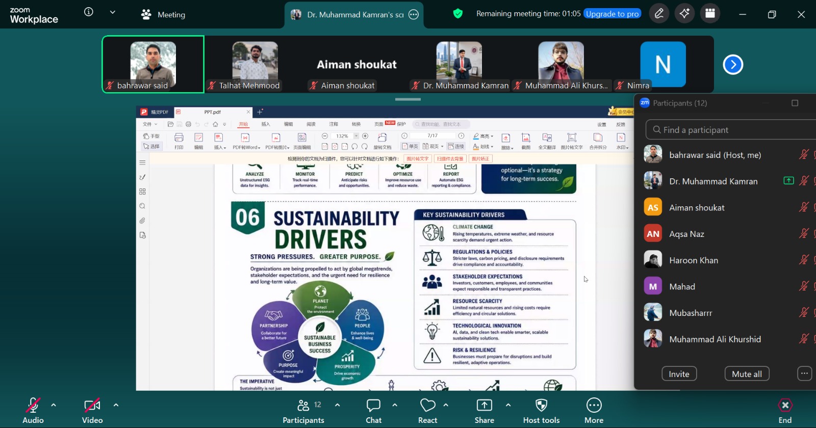This screenshot has width=816, height=428.
Task: Switch PDF view to 单页 single page
Action: pos(410,146)
